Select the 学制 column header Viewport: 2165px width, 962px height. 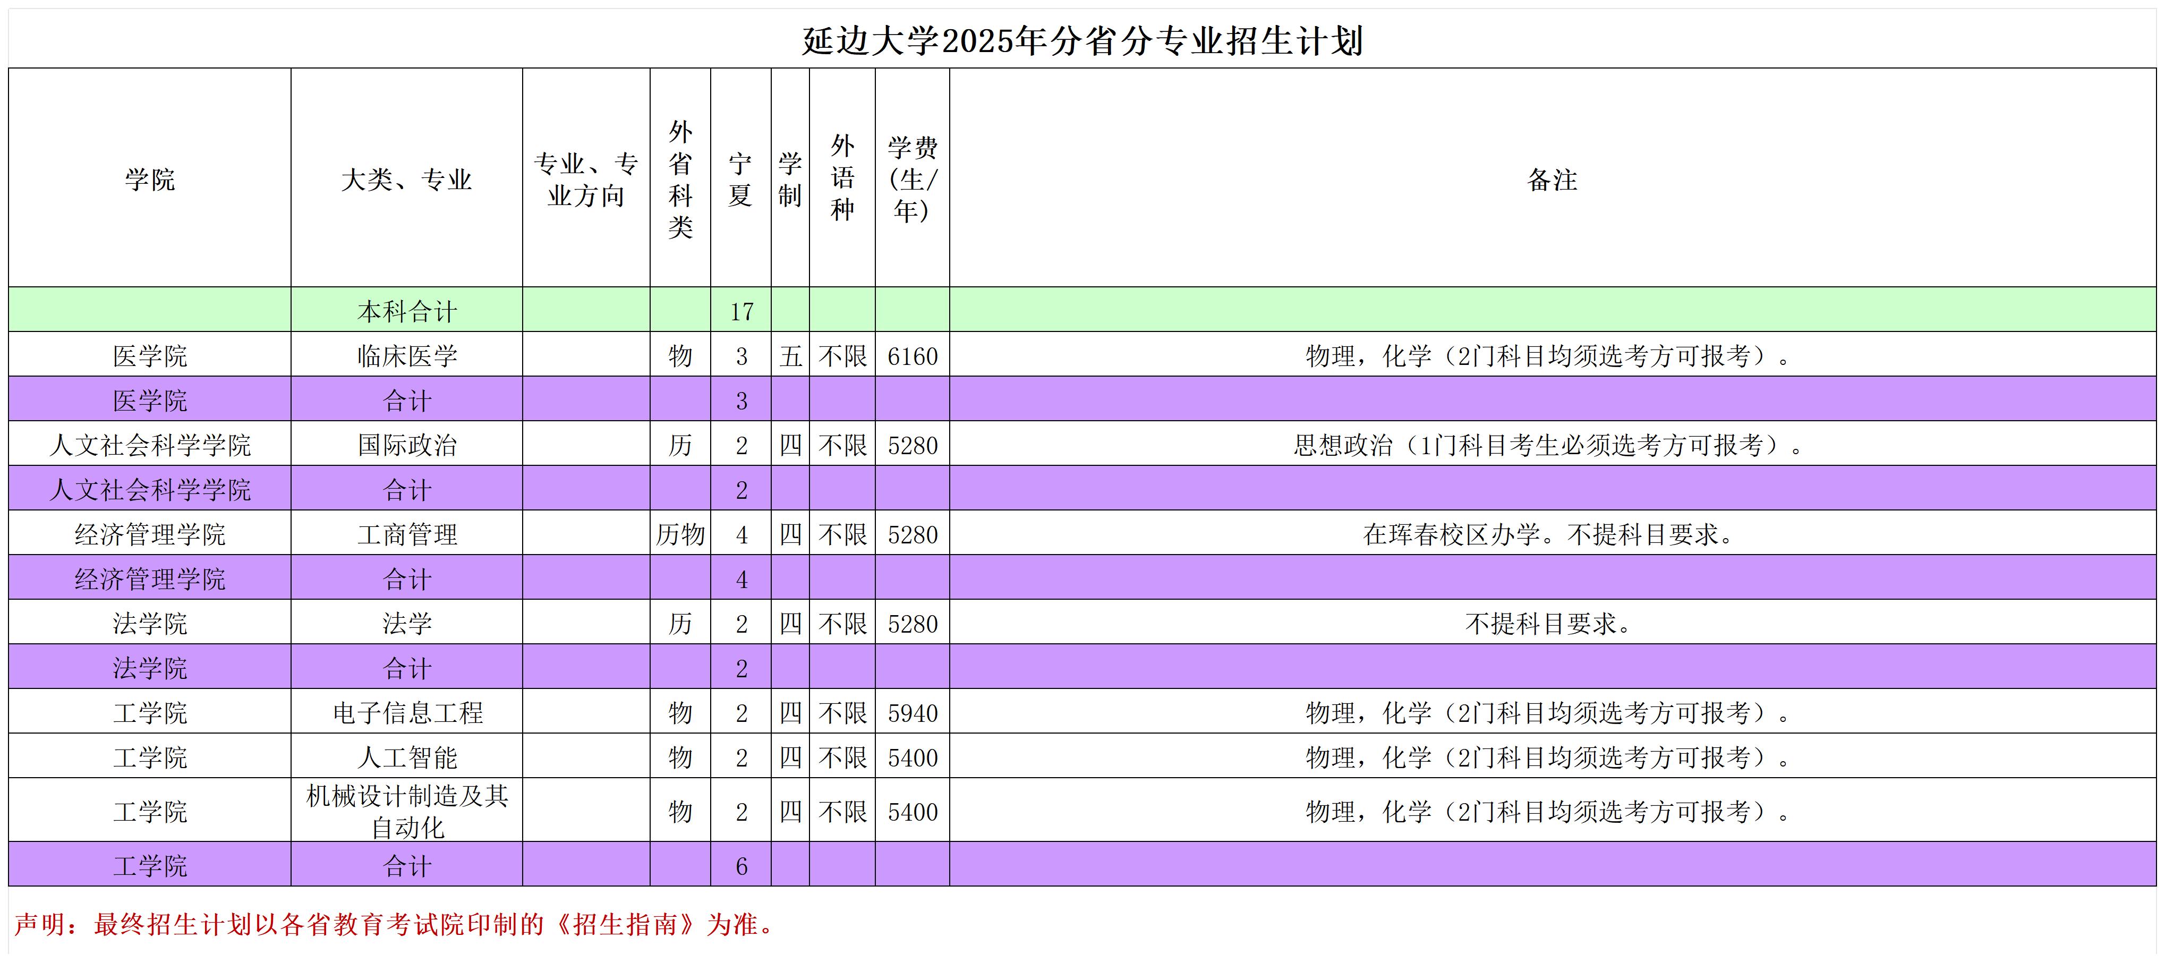point(790,178)
